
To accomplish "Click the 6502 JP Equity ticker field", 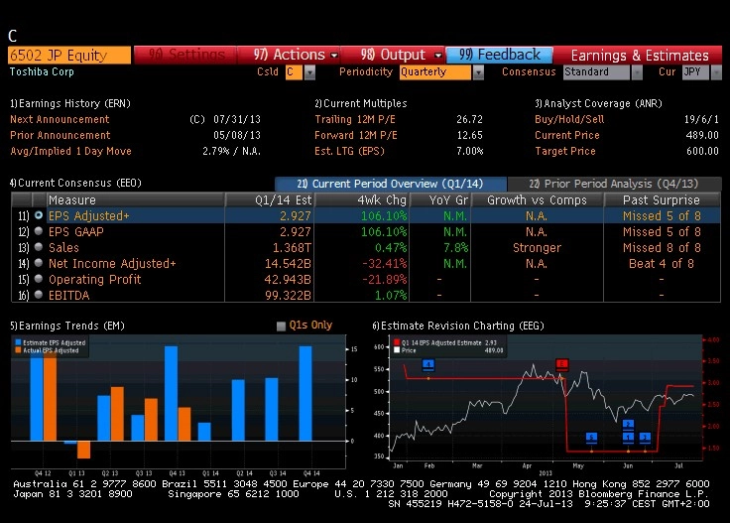I will coord(69,55).
